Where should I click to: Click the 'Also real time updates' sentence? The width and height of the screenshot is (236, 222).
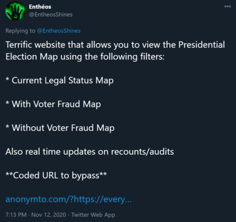click(x=89, y=151)
